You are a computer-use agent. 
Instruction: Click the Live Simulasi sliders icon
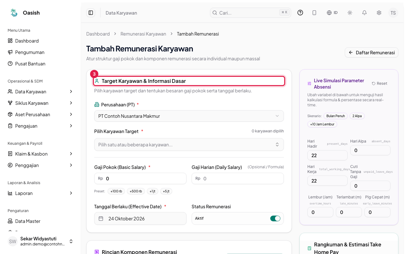(x=309, y=84)
